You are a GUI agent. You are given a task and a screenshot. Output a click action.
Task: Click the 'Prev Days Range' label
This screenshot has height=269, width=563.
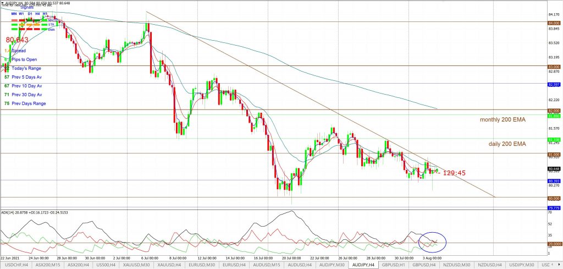(29, 103)
